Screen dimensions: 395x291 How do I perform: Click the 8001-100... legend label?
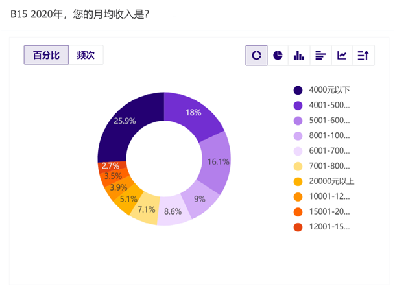(329, 135)
